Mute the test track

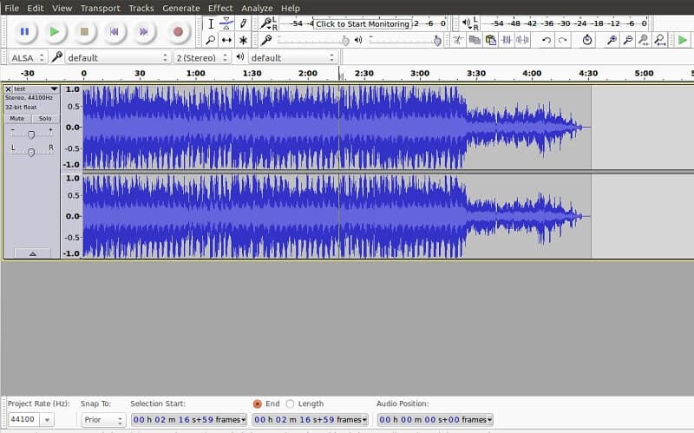17,119
